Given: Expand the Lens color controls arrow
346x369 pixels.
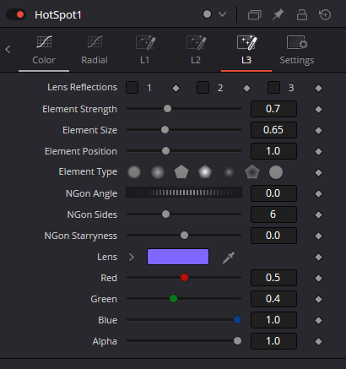Looking at the screenshot, I should click(x=132, y=257).
